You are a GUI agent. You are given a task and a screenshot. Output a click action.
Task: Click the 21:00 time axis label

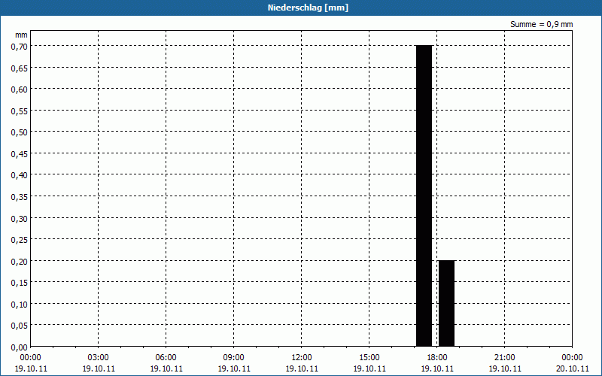pos(505,358)
